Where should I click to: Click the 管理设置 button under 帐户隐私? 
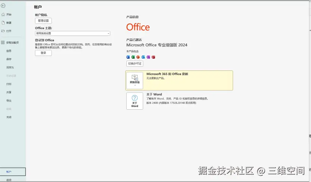point(43,21)
